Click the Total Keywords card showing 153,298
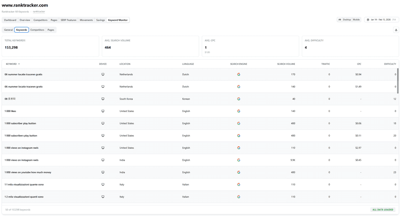 pyautogui.click(x=51, y=46)
